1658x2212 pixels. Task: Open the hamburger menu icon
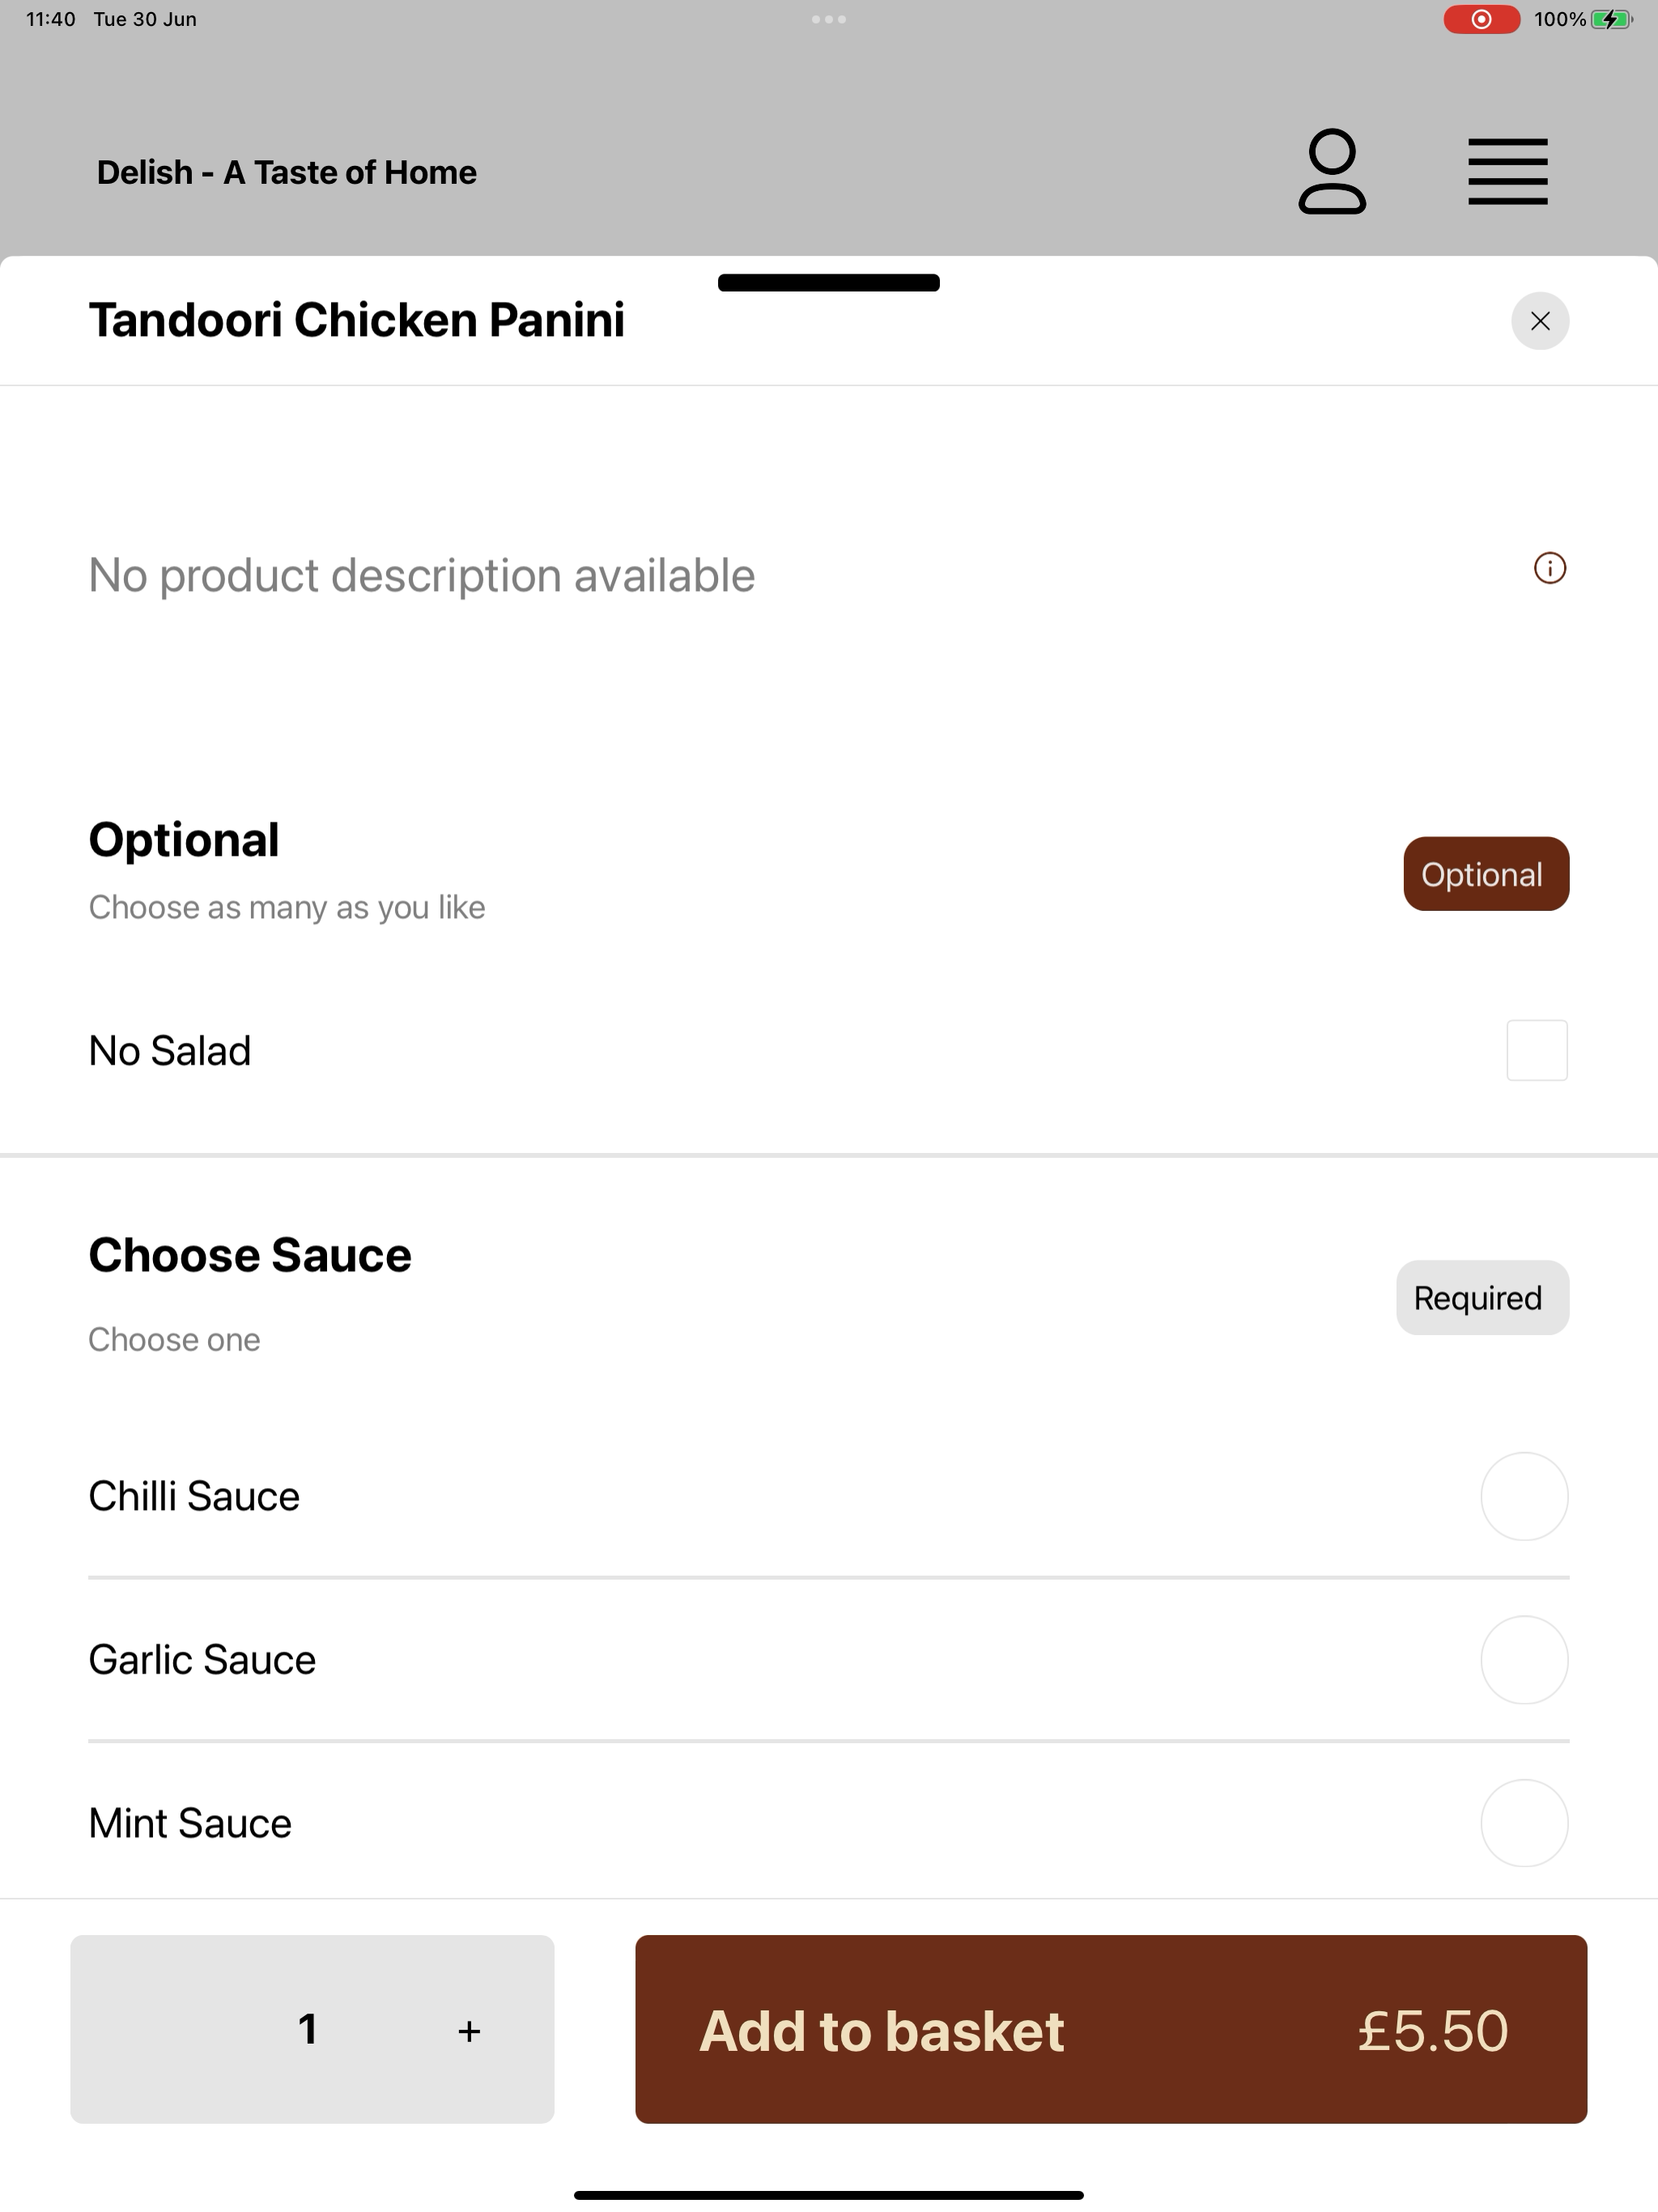[1507, 172]
